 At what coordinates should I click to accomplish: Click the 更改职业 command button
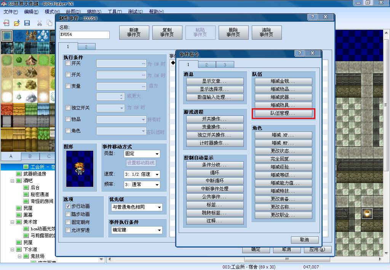tap(283, 215)
